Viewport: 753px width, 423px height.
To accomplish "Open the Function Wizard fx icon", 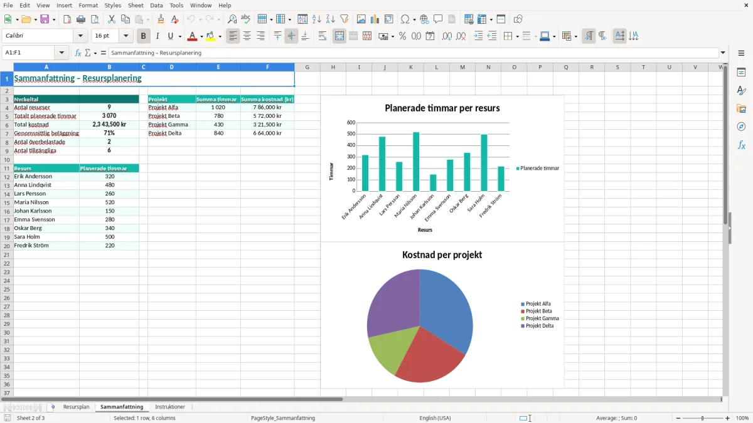I will (78, 53).
